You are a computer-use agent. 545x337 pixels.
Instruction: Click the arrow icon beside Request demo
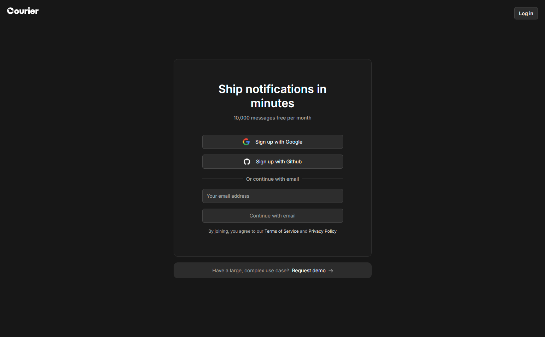tap(331, 271)
